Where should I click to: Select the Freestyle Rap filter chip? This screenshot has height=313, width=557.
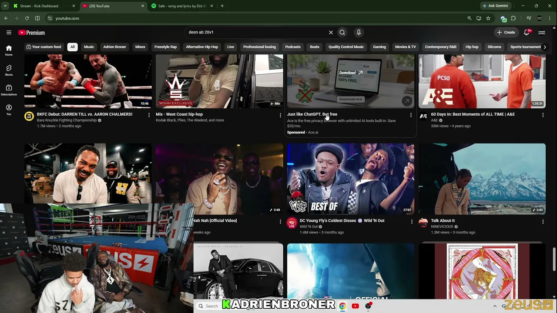[165, 47]
